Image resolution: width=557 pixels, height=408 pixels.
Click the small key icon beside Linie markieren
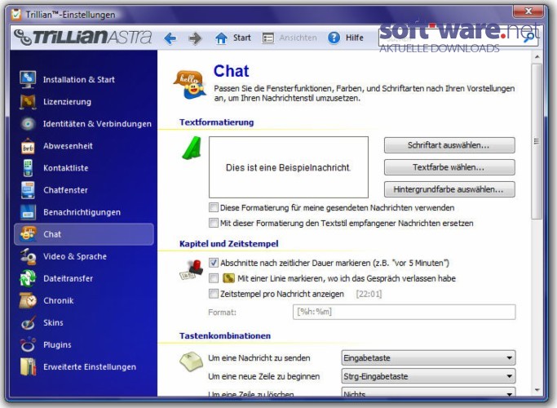pos(228,278)
